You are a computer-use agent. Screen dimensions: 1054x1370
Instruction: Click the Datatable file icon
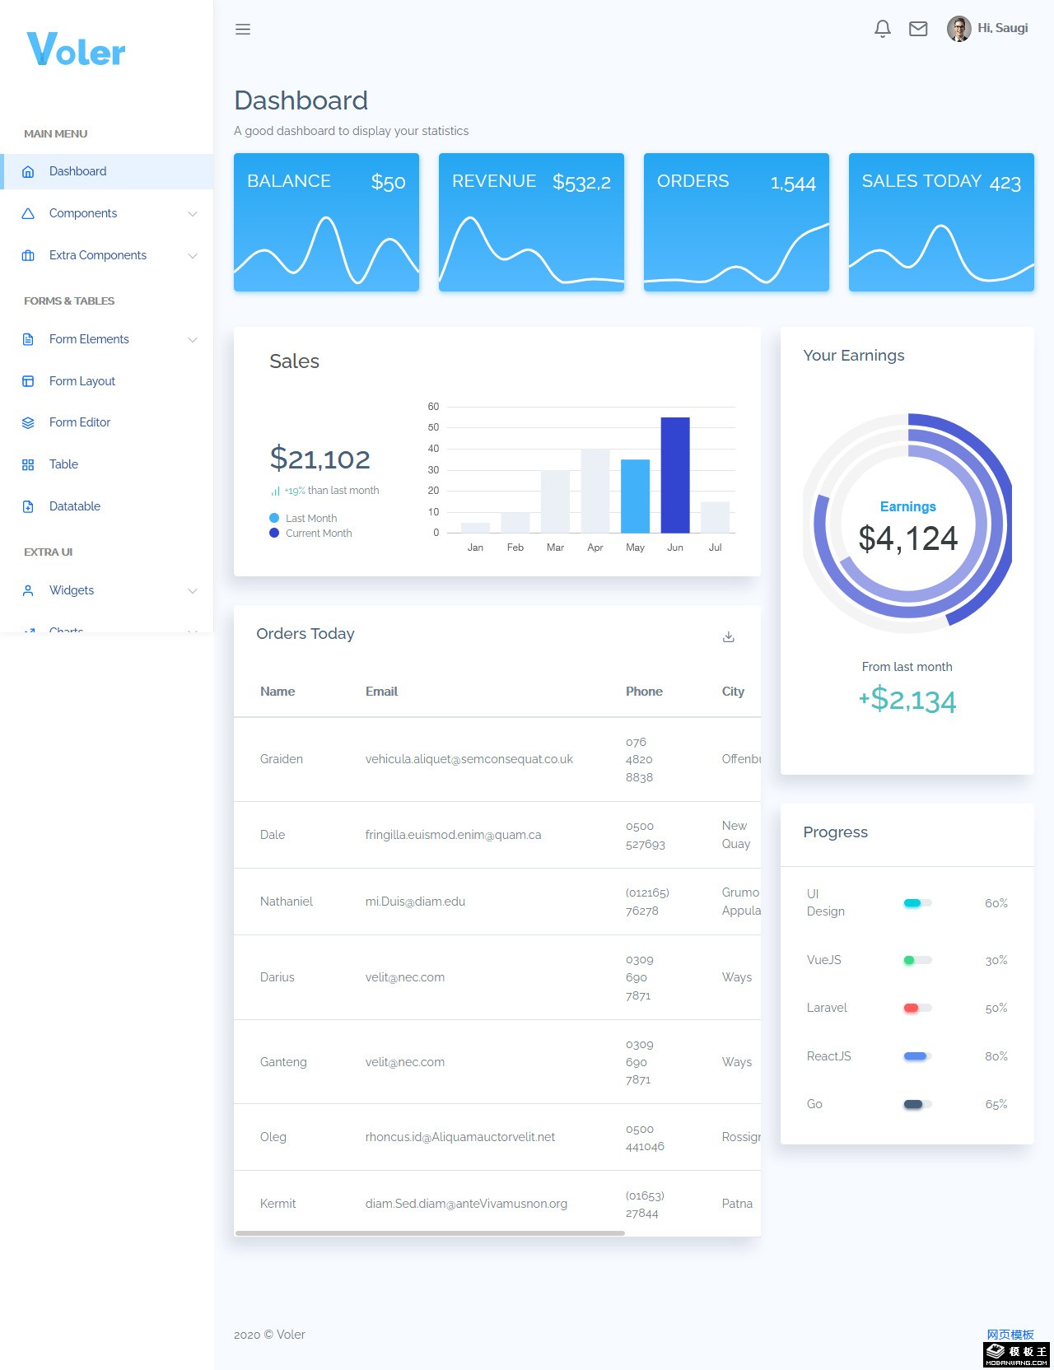click(x=28, y=507)
